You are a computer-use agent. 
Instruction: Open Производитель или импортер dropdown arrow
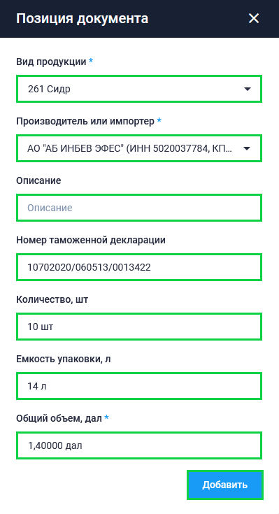[247, 148]
